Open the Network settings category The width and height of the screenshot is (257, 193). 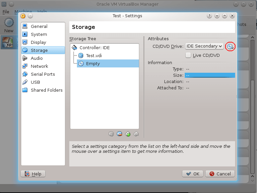(x=43, y=66)
